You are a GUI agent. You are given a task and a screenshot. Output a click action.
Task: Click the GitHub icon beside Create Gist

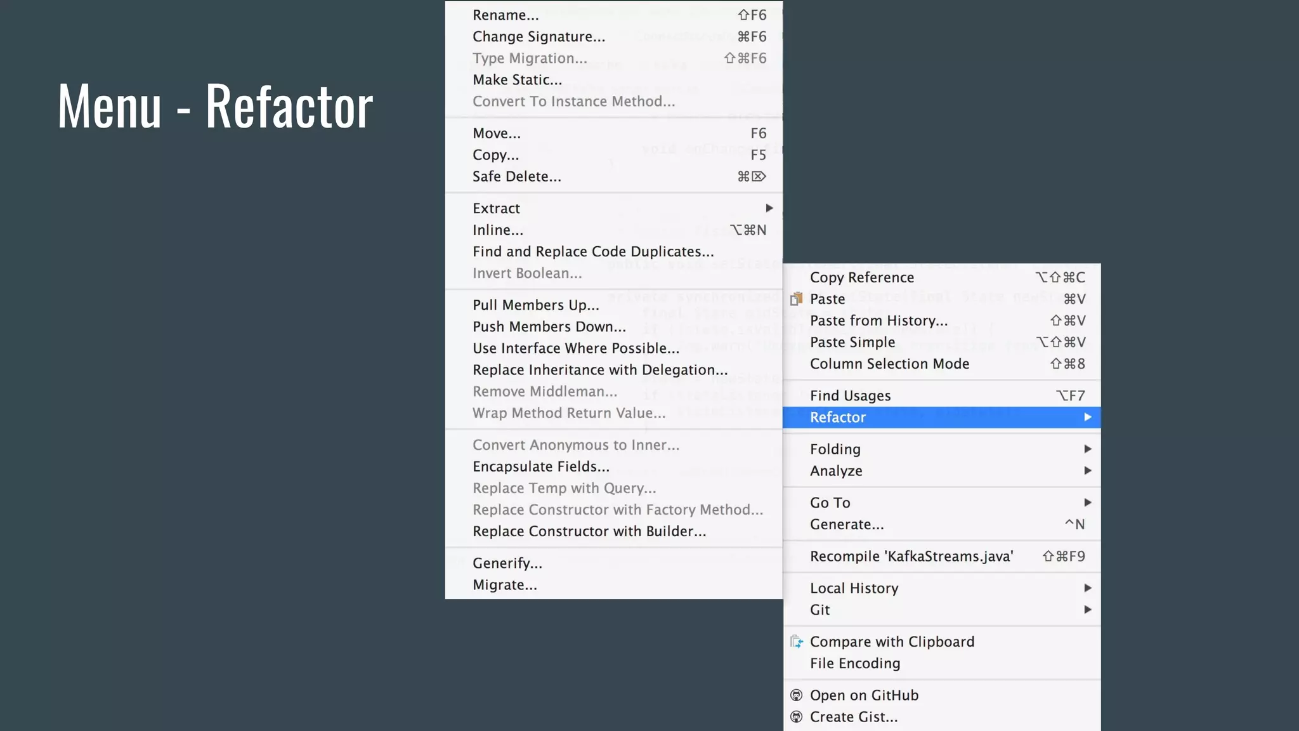(x=797, y=717)
